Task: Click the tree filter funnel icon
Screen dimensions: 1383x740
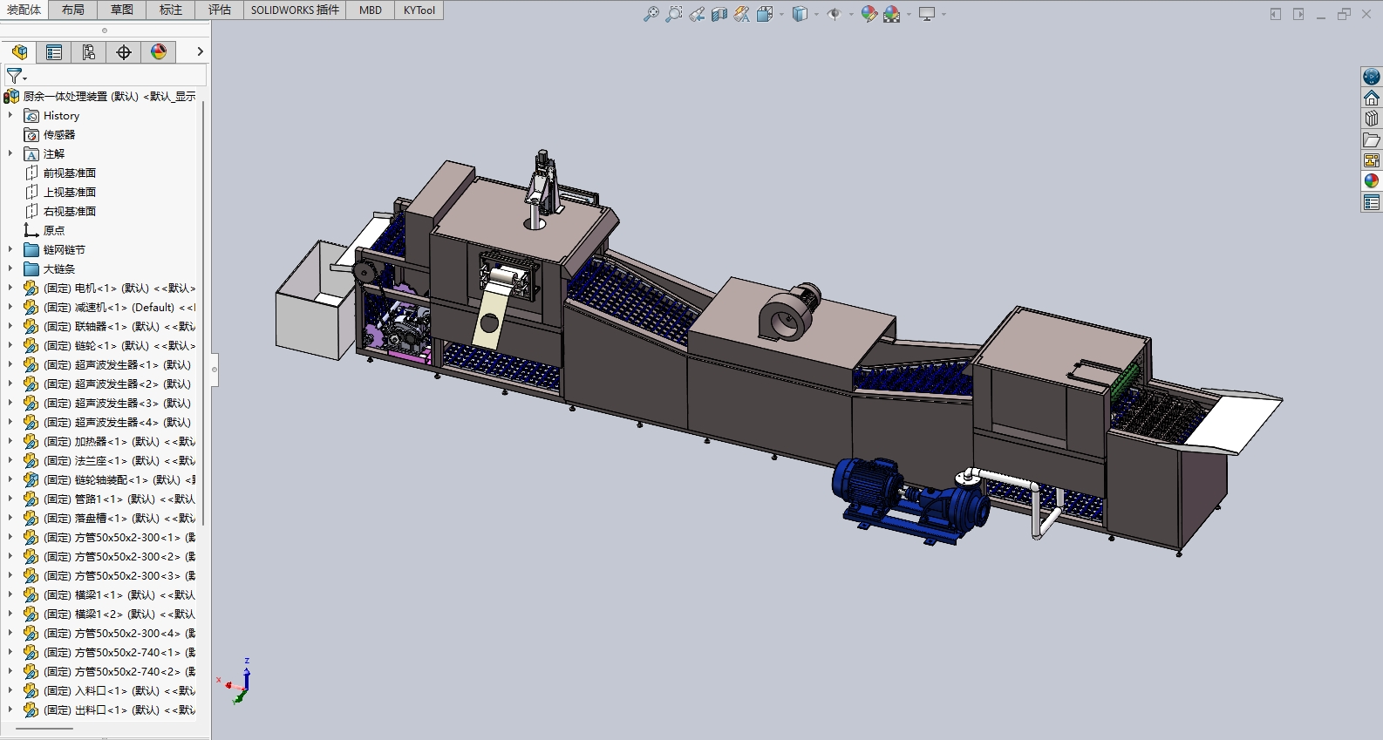Action: coord(15,76)
